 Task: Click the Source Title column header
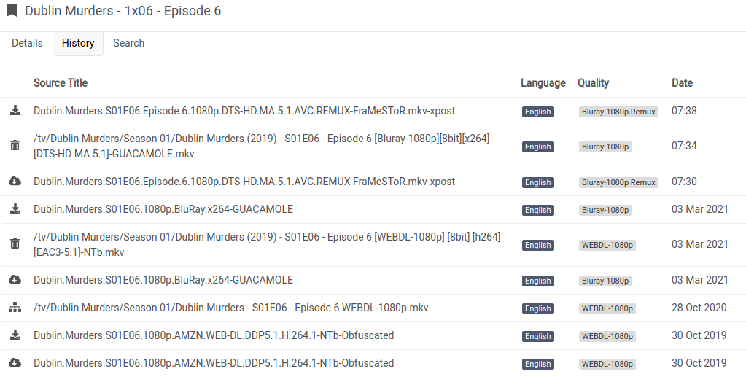61,83
